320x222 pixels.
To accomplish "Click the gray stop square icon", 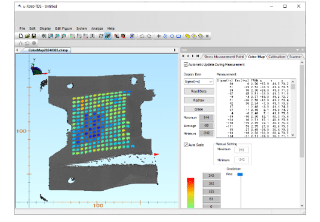I will point(207,36).
